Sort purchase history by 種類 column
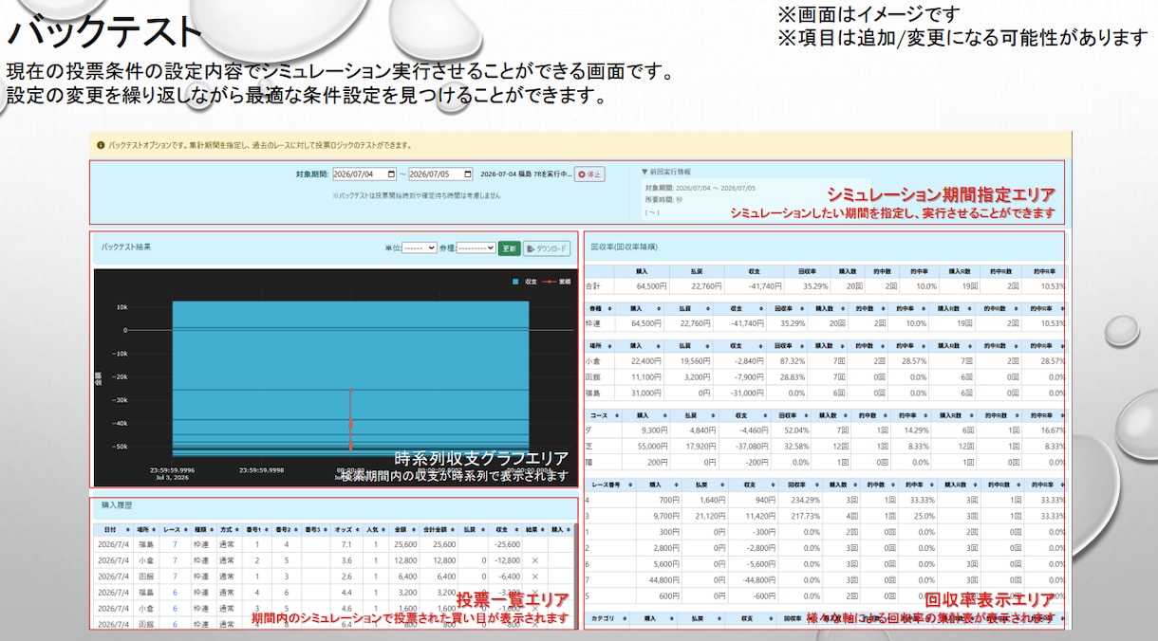Viewport: 1158px width, 641px height. [x=203, y=529]
